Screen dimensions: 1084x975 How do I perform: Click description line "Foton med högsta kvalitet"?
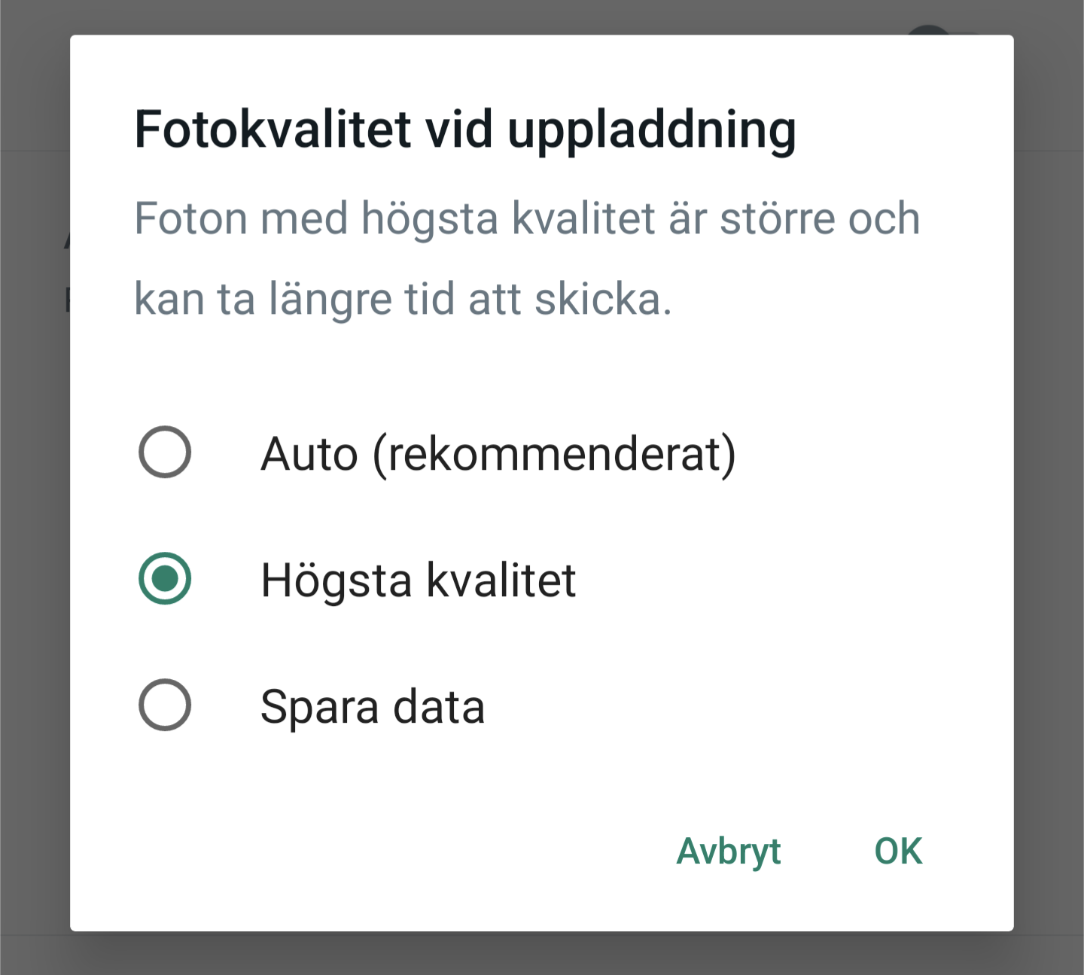(x=526, y=218)
